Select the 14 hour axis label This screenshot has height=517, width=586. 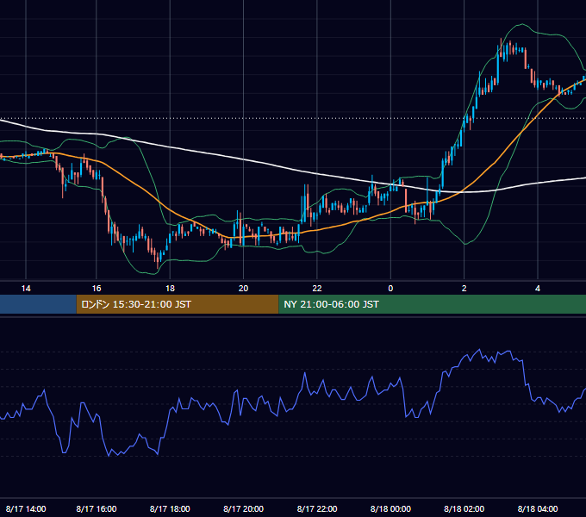click(x=26, y=289)
